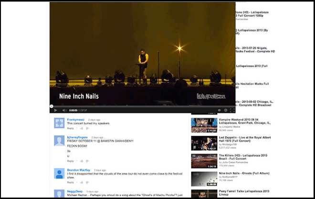The image size is (315, 199).
Task: Thumbs down Brandon MacKay's comment
Action: [87, 182]
